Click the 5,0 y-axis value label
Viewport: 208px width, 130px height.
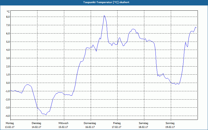pos(8,42)
